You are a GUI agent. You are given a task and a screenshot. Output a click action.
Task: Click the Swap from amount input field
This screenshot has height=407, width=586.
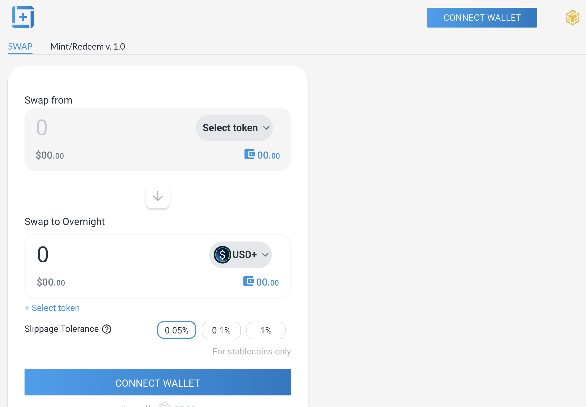pyautogui.click(x=110, y=128)
